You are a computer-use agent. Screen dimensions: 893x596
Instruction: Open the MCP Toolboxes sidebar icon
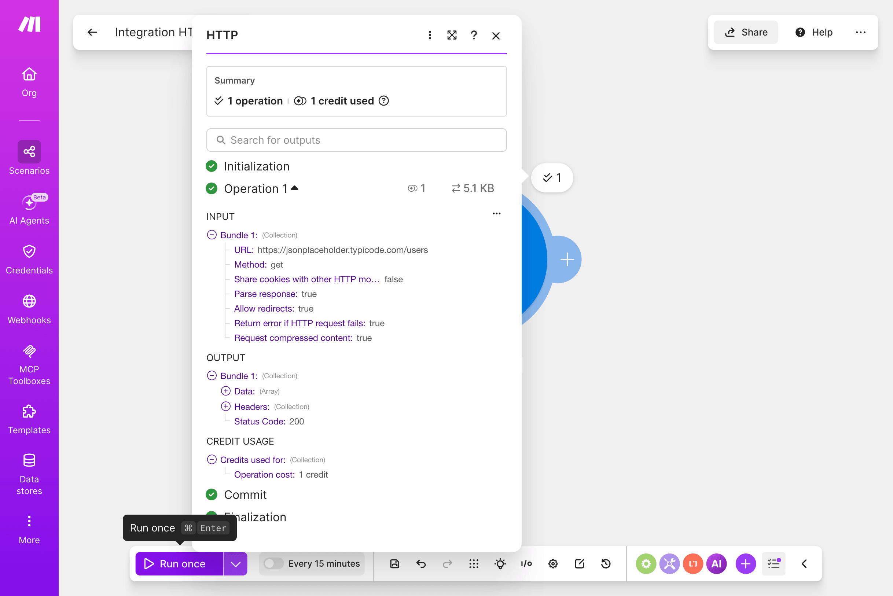click(x=29, y=365)
